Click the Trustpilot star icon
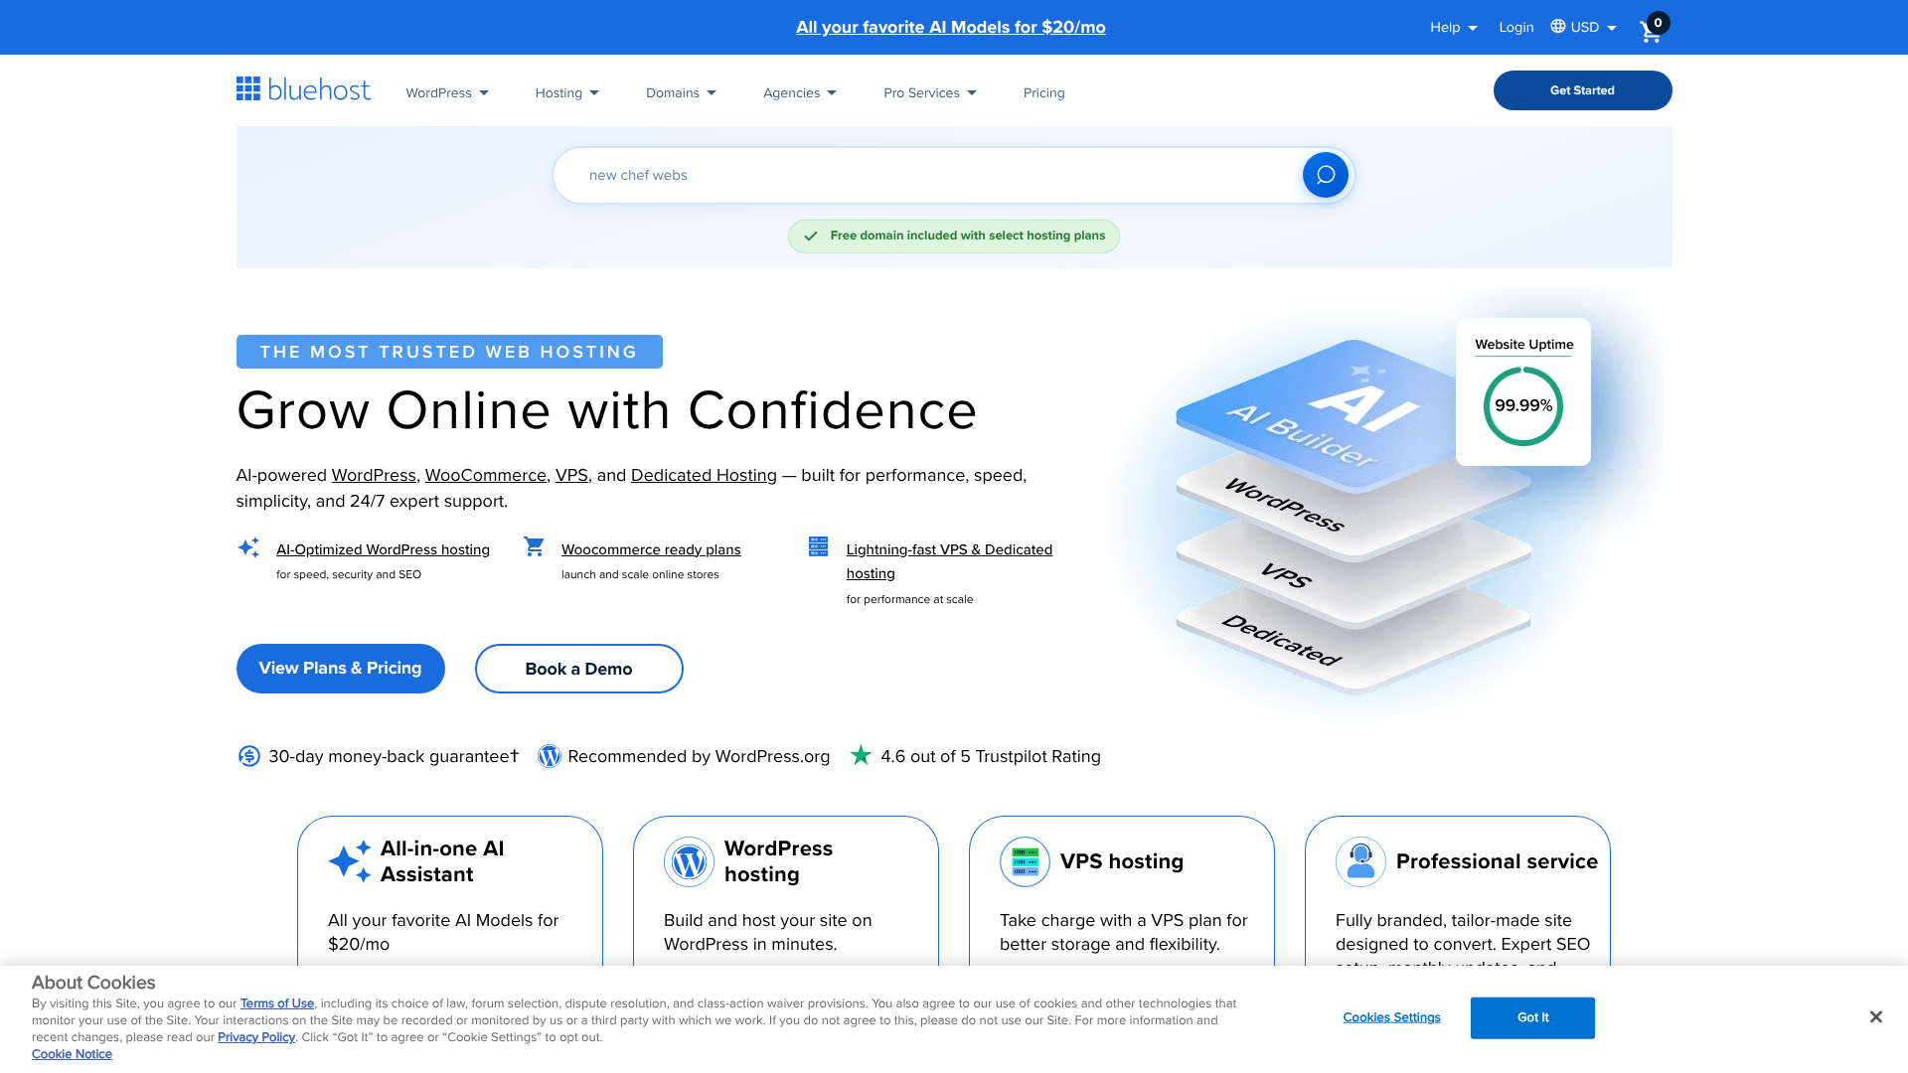 pyautogui.click(x=860, y=755)
